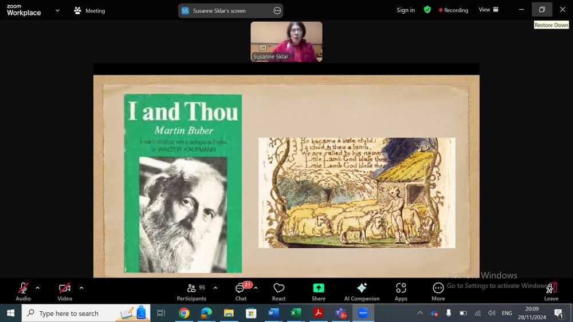Open the More options menu
The height and width of the screenshot is (322, 573).
438,292
